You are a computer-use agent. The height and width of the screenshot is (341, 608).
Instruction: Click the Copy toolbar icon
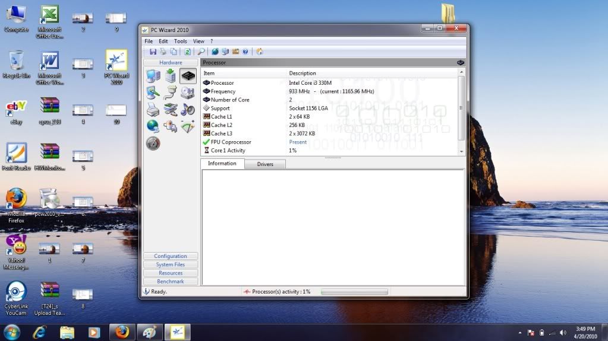tap(174, 52)
